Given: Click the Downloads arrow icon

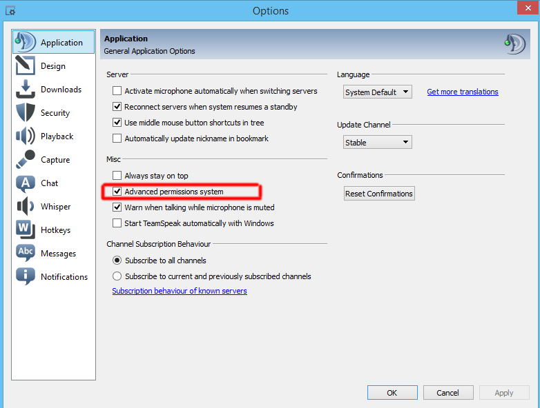Looking at the screenshot, I should pyautogui.click(x=25, y=89).
